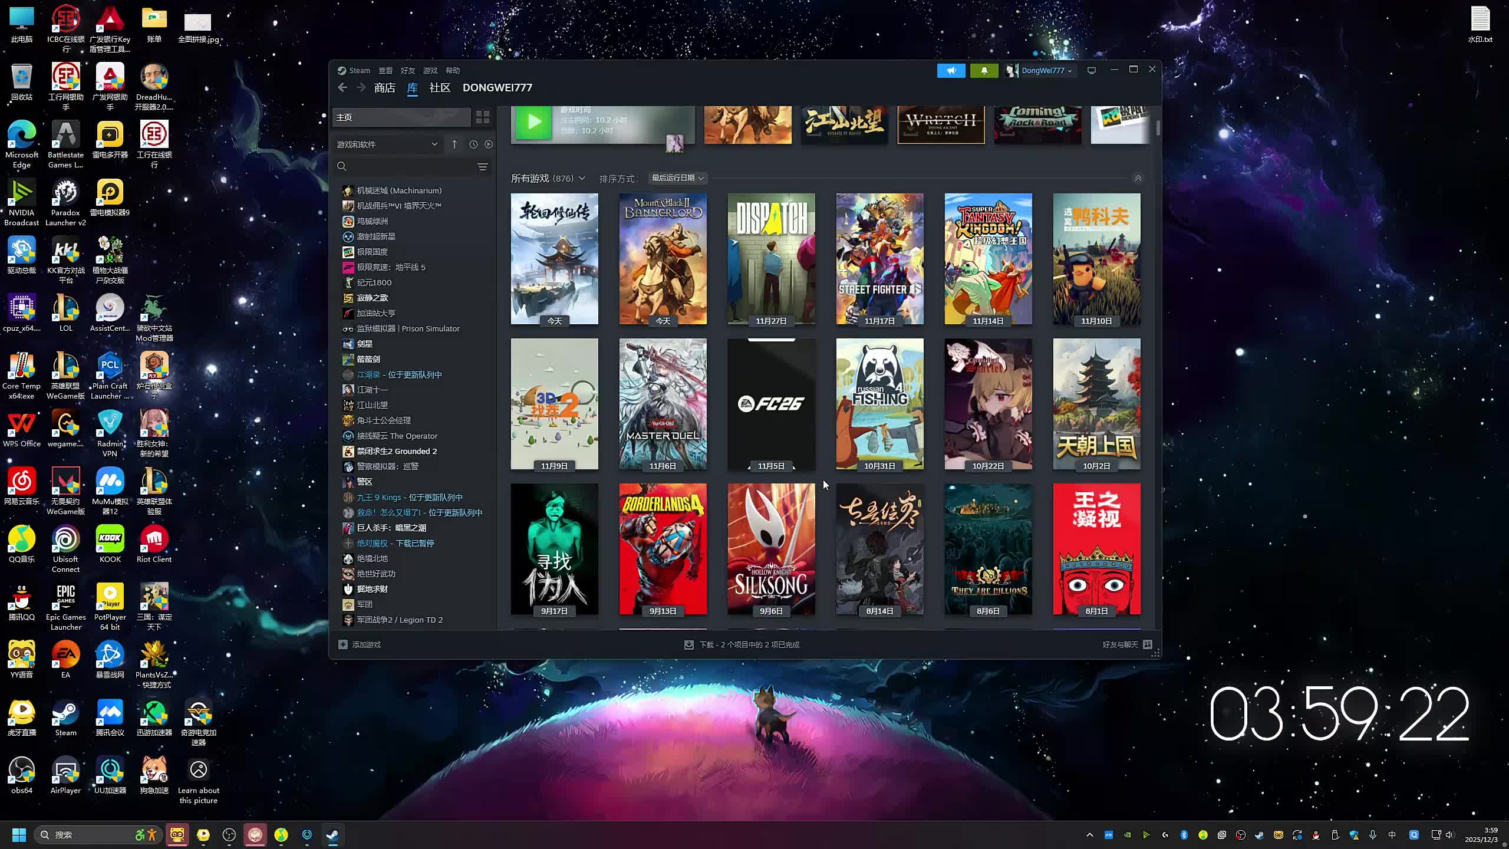
Task: Open the announcements megaphone icon
Action: click(951, 71)
